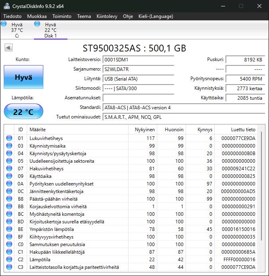269x276 pixels.
Task: Click the Sarjanumero field S2WLDA7R
Action: [138, 69]
